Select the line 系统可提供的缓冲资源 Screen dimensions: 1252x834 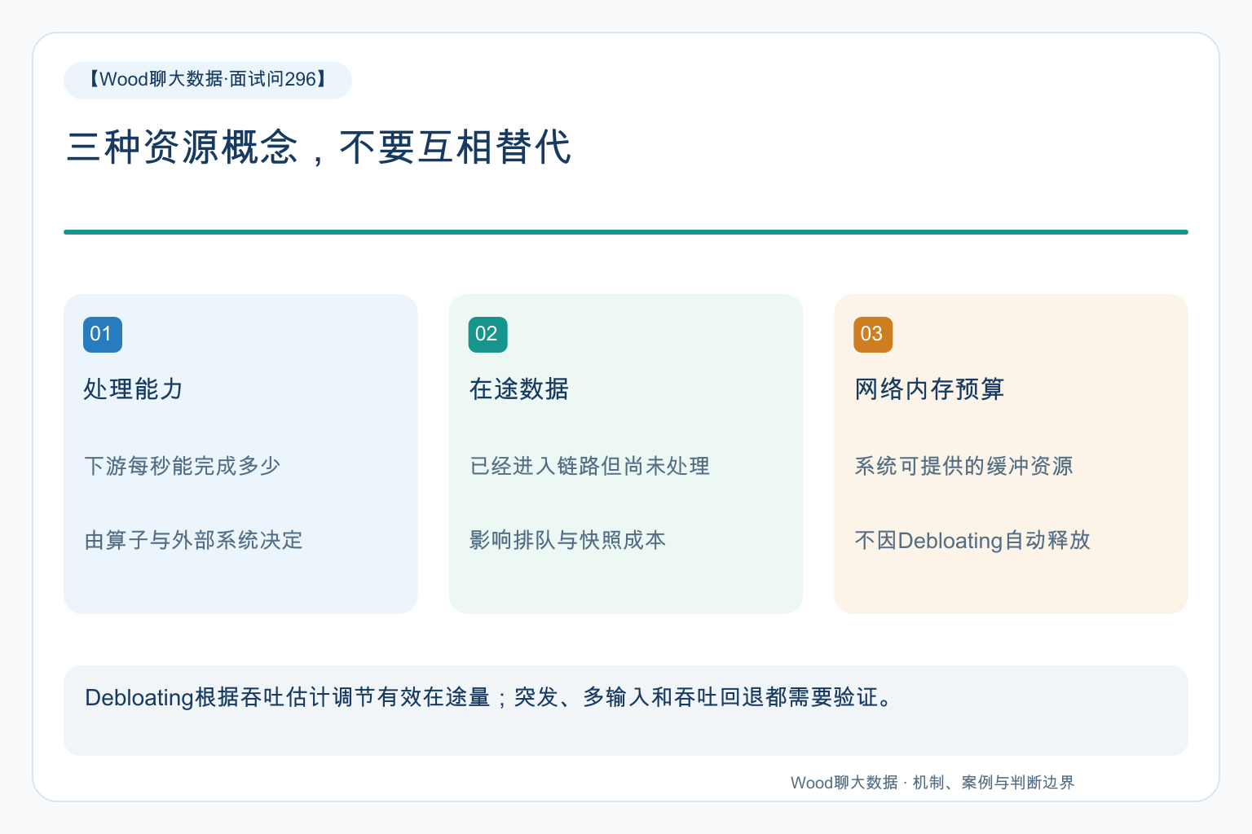point(963,466)
